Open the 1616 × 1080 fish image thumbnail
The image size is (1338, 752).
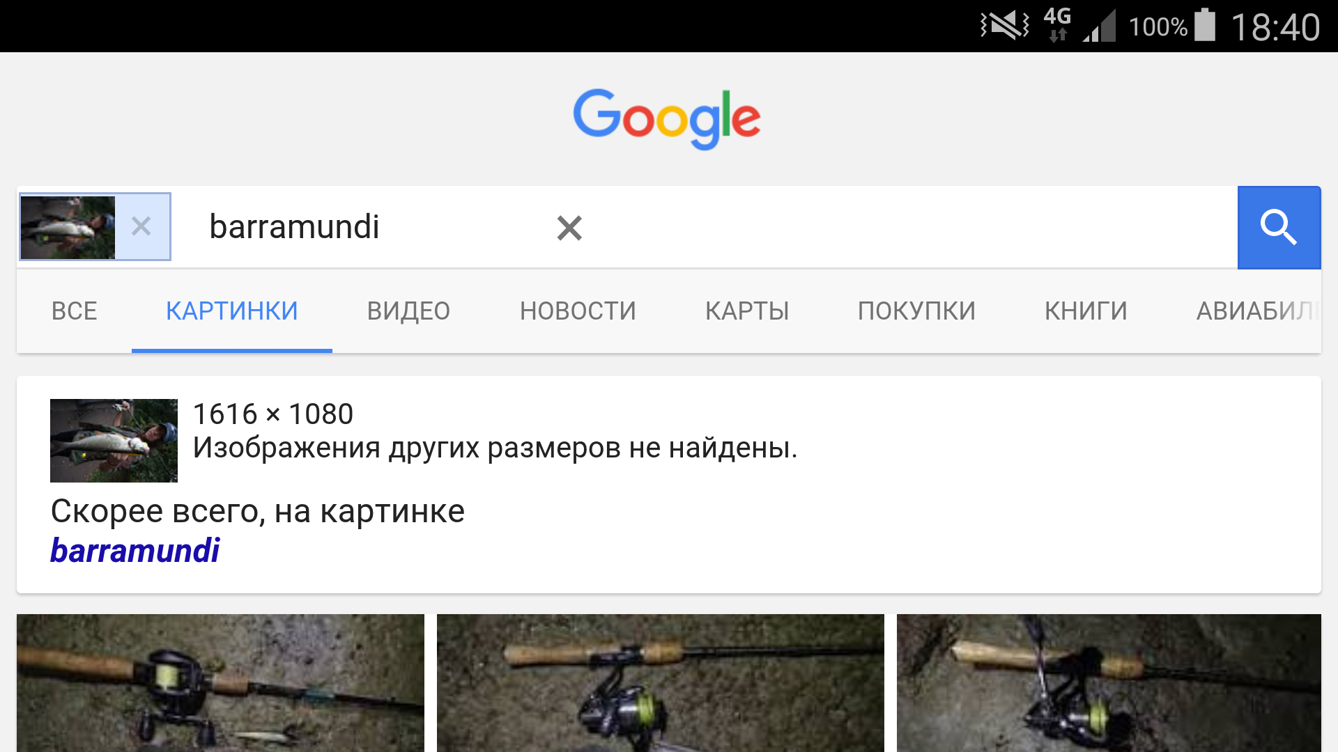[x=114, y=441]
